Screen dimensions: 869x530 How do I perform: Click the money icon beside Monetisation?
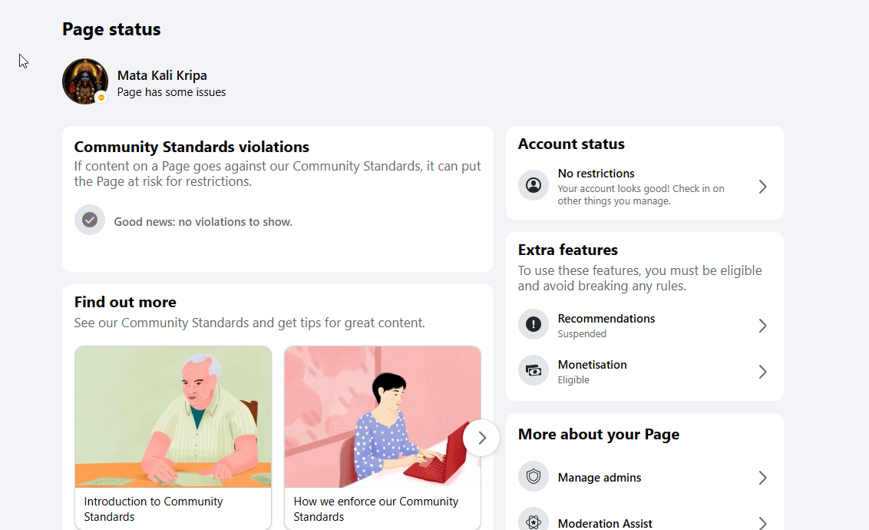click(x=534, y=370)
